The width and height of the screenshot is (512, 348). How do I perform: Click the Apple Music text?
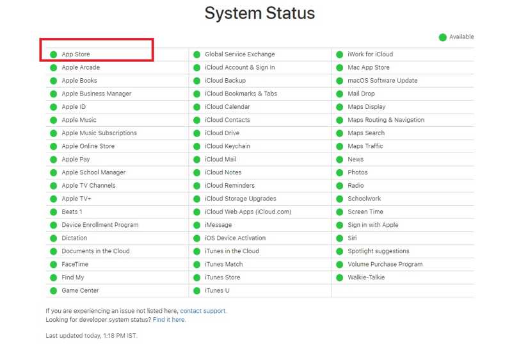point(79,120)
